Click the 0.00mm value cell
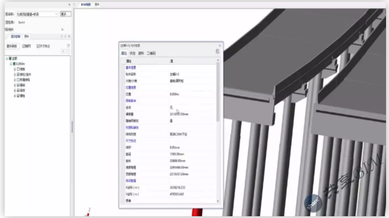389x218 pixels. [x=174, y=148]
